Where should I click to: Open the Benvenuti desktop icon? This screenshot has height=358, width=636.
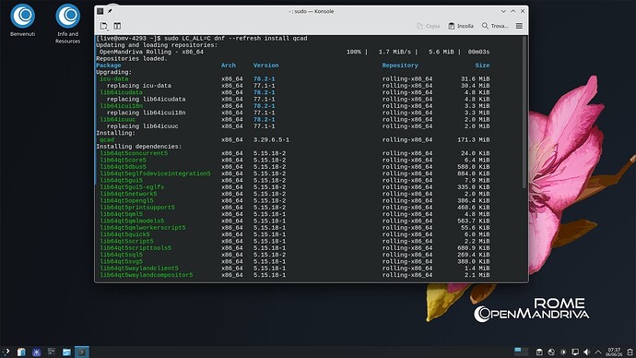point(23,20)
